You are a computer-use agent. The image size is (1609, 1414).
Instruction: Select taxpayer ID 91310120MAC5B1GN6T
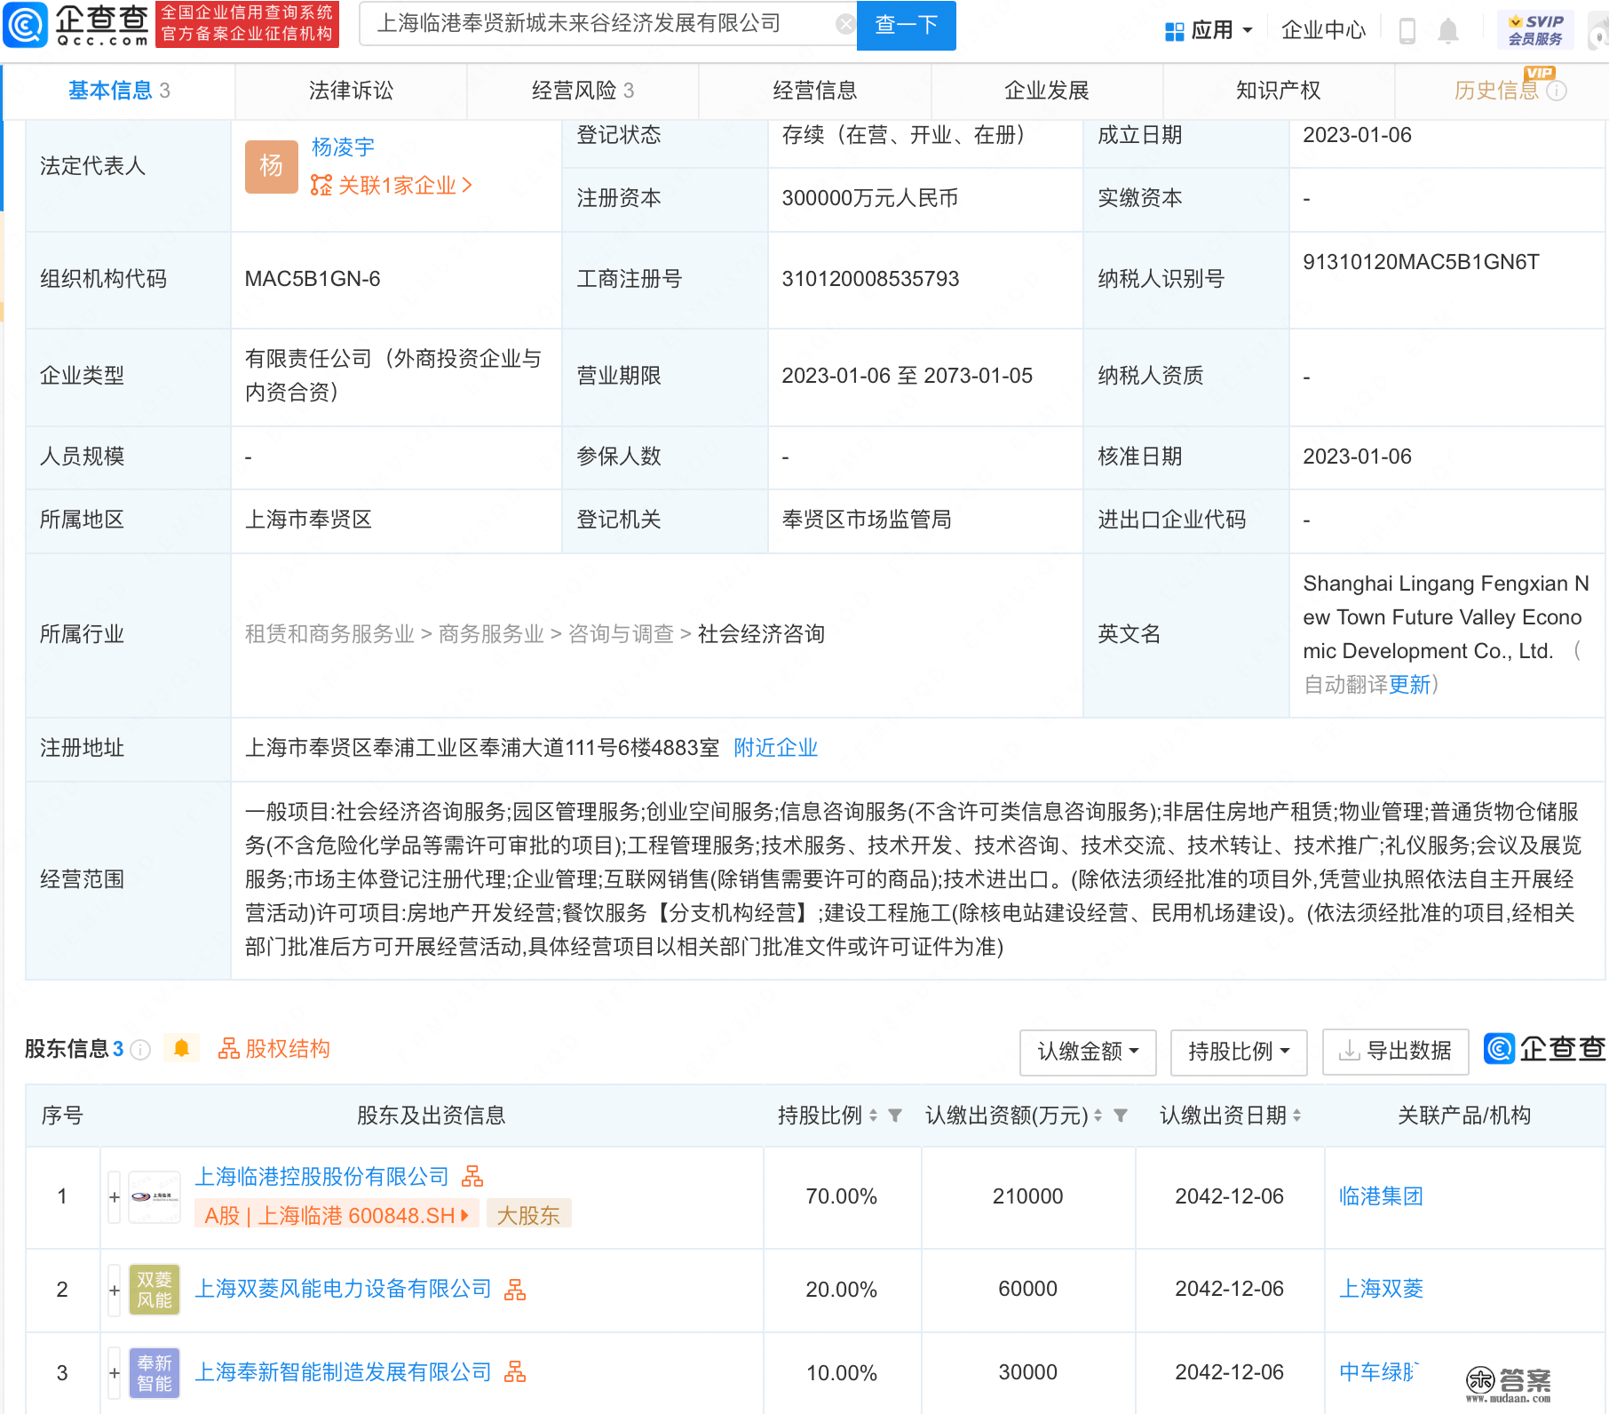[1421, 262]
